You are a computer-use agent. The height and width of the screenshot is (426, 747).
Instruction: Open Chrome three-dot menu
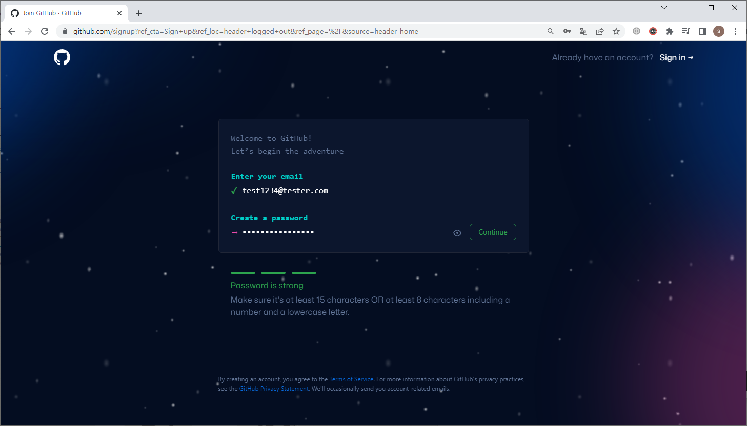[x=735, y=31]
